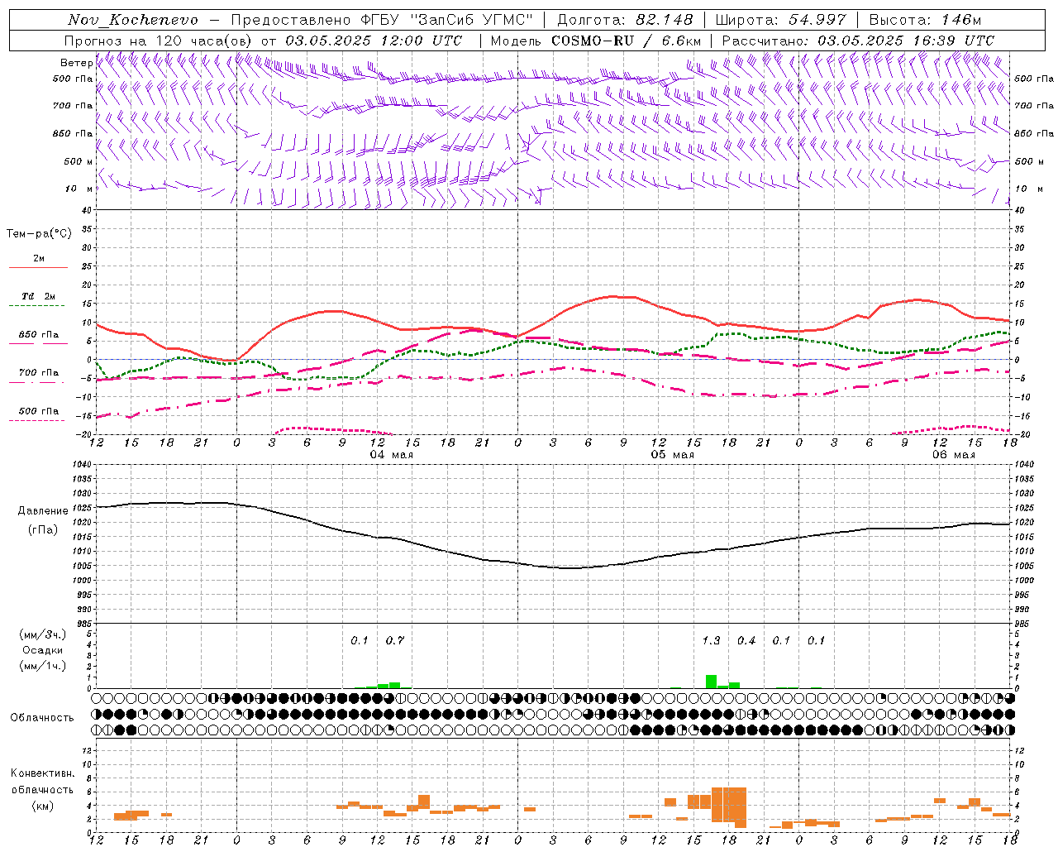The height and width of the screenshot is (847, 1058).
Task: Click the 06 мая date label
Action: click(953, 454)
